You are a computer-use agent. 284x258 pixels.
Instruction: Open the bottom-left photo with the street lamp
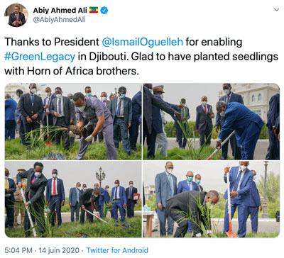[x=73, y=199]
